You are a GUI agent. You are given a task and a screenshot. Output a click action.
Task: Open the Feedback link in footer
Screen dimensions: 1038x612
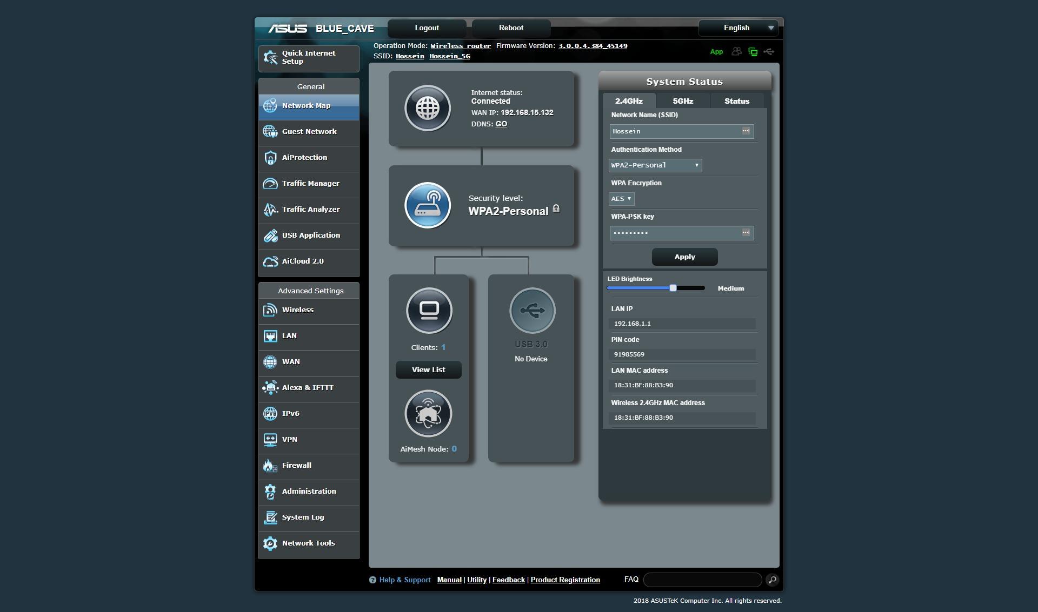pos(508,580)
